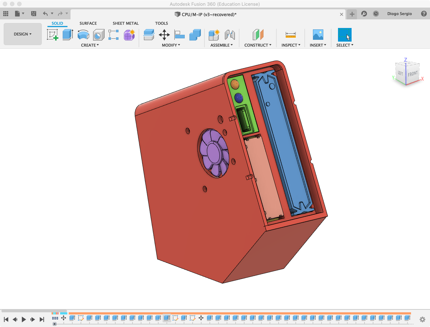Click the FRONT face of the ViewCube
Image resolution: width=430 pixels, height=327 pixels.
412,74
